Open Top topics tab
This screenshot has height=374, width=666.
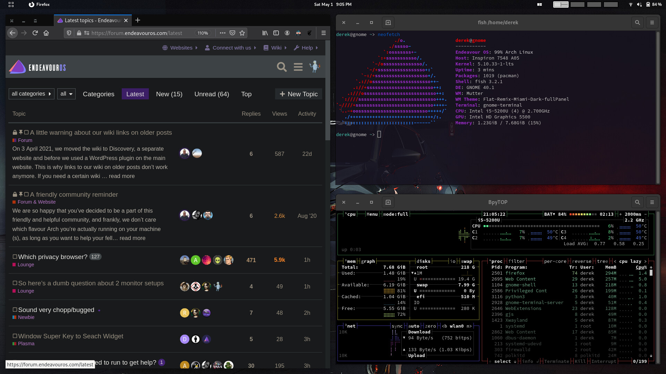[x=246, y=94]
